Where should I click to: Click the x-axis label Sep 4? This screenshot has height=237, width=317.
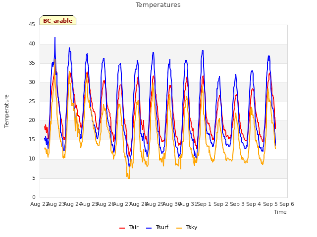click(x=254, y=204)
